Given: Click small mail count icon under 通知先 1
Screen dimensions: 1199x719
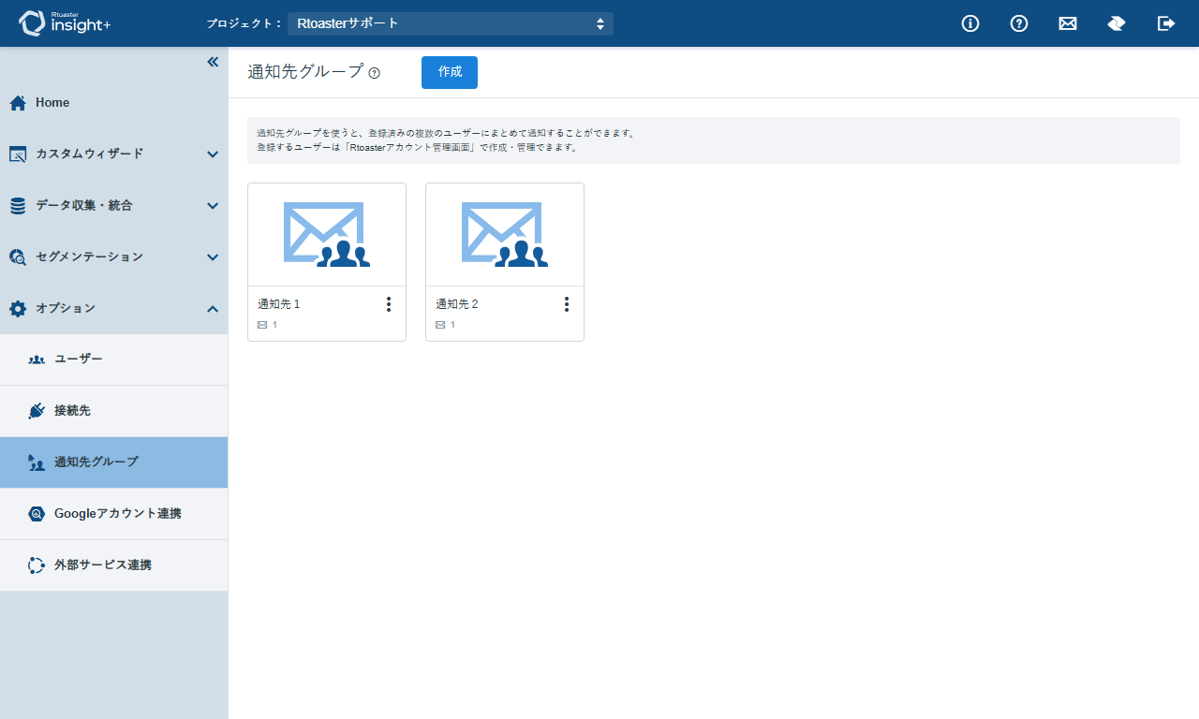Looking at the screenshot, I should click(262, 325).
